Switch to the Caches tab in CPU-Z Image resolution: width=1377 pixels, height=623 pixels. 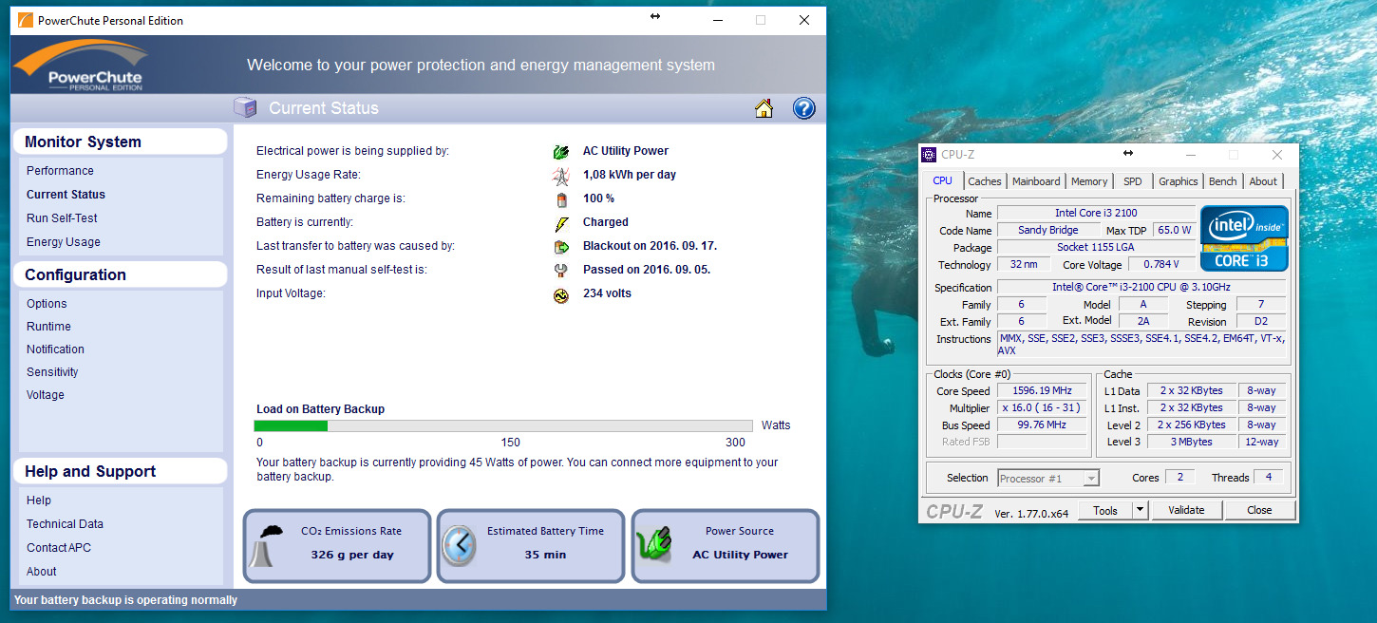click(985, 181)
